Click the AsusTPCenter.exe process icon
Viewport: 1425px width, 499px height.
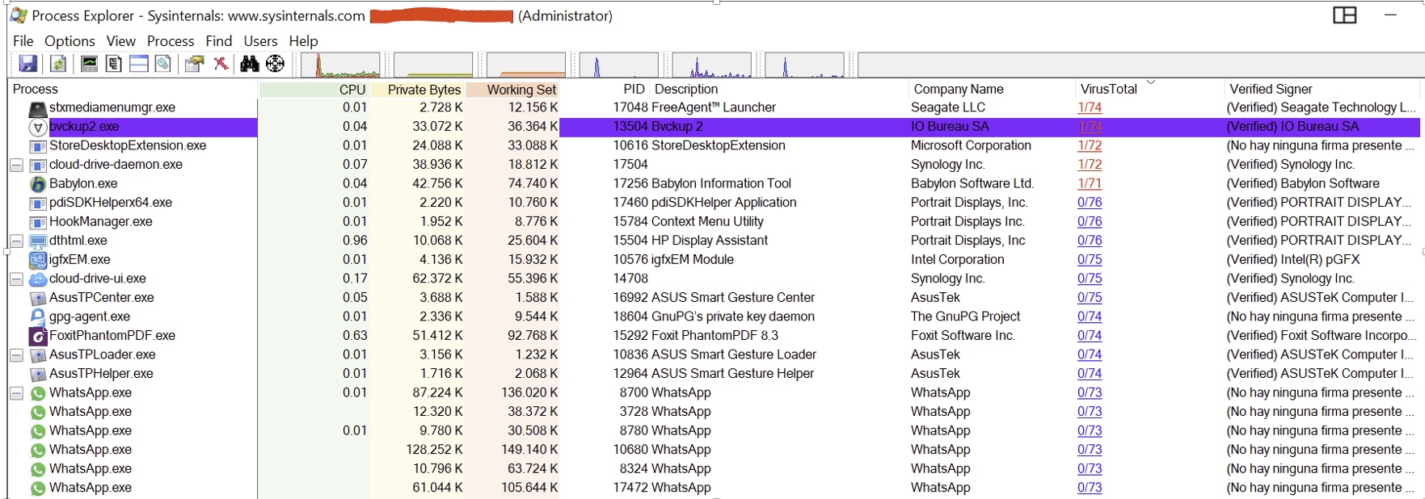point(38,298)
